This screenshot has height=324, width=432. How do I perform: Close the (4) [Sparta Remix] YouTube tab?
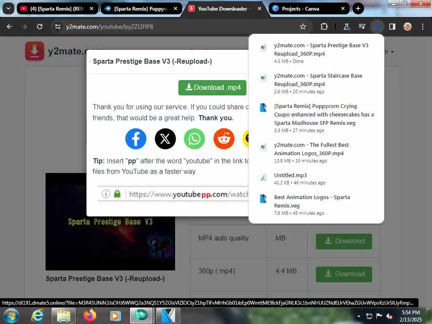click(x=92, y=8)
